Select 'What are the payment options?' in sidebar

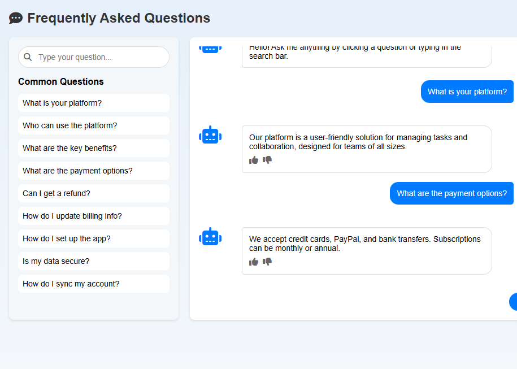(x=94, y=171)
